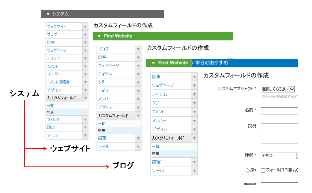Collapse the システム panel header

coord(48,14)
